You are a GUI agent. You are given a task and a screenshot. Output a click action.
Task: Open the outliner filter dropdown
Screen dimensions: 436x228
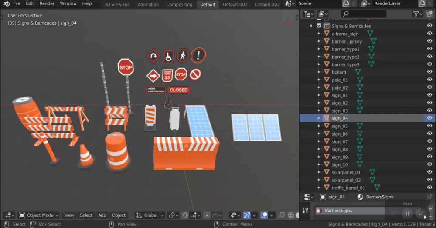coord(417,14)
